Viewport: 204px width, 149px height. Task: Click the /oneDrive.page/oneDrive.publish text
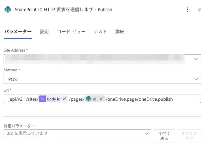139,99
